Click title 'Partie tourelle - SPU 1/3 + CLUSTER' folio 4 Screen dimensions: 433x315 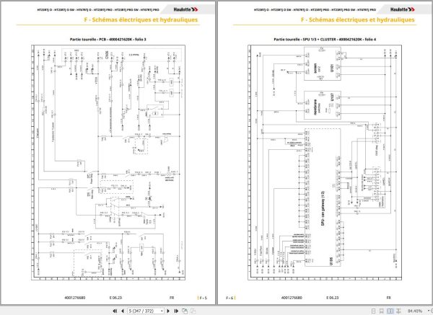pos(325,39)
